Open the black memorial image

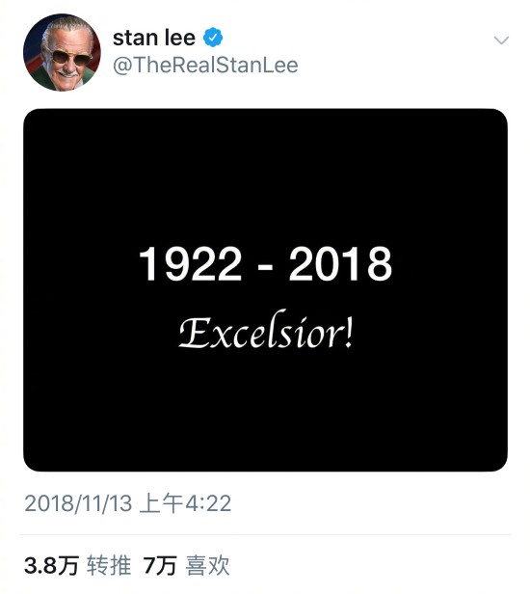click(x=265, y=290)
